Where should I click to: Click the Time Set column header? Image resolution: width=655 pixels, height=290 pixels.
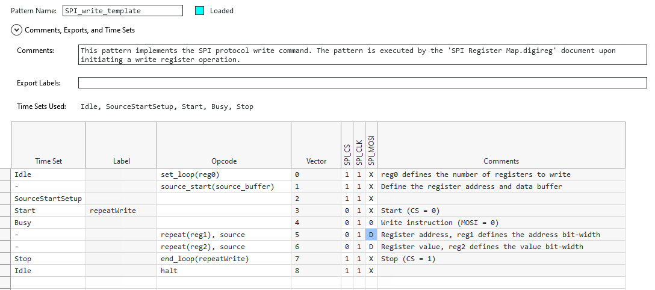point(48,161)
